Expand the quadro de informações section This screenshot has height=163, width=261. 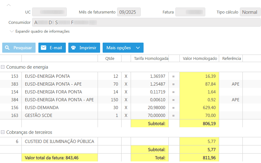tap(12, 31)
